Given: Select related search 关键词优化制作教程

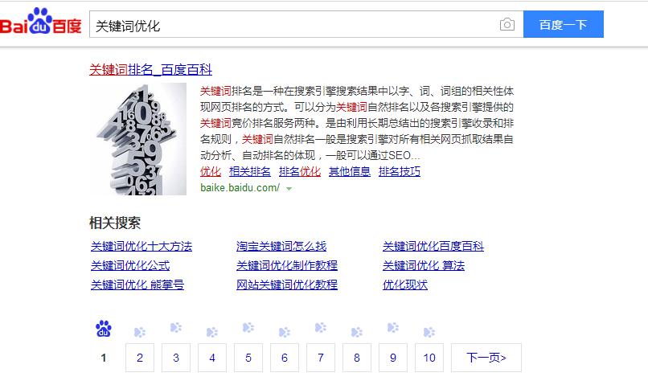Looking at the screenshot, I should coord(287,265).
